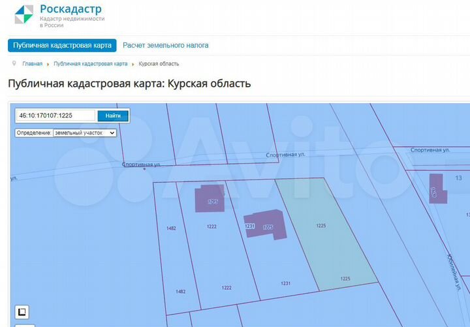Image resolution: width=470 pixels, height=327 pixels.
Task: Open the Роскадастр site title link
Action: 70,9
